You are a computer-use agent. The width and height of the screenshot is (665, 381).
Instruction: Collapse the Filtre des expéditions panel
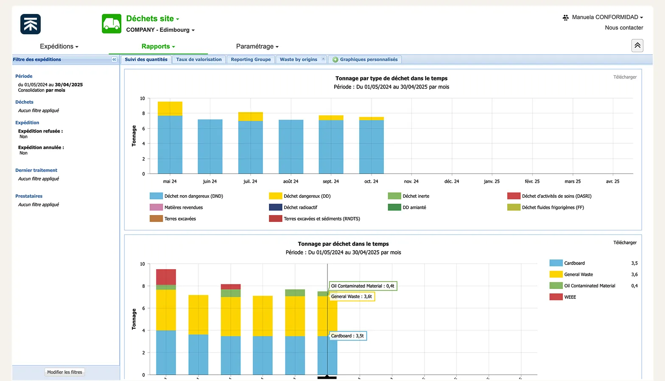pos(114,60)
